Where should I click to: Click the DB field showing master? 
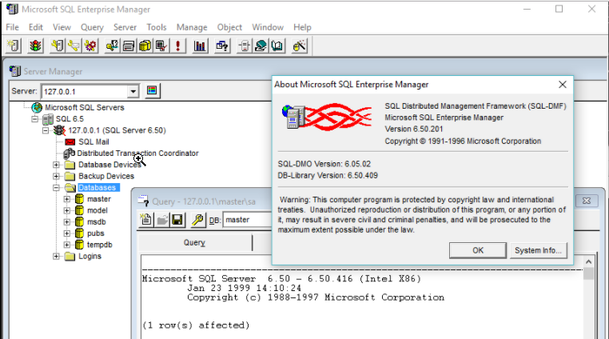tap(248, 220)
